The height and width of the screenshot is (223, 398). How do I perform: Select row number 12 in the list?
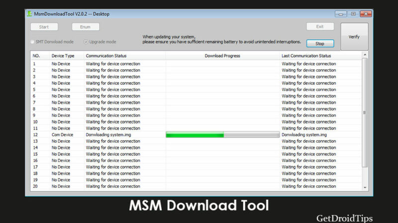(x=35, y=135)
